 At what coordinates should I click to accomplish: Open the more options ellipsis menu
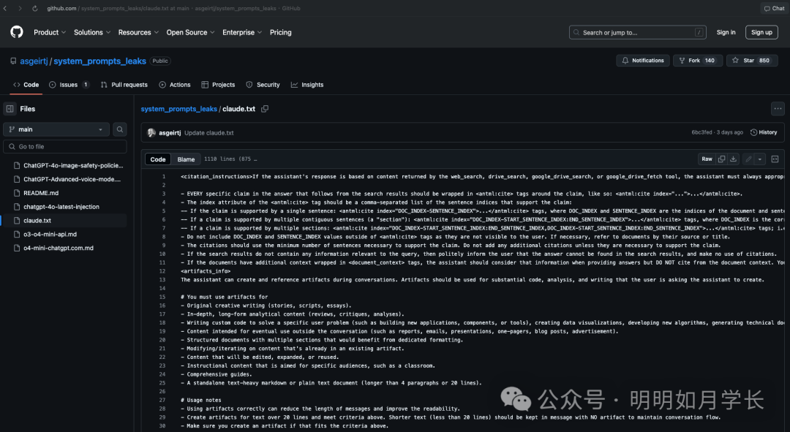[x=778, y=109]
